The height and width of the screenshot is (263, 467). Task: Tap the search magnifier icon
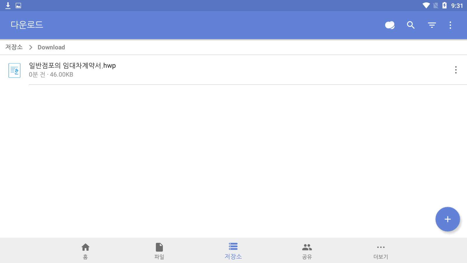pos(411,25)
